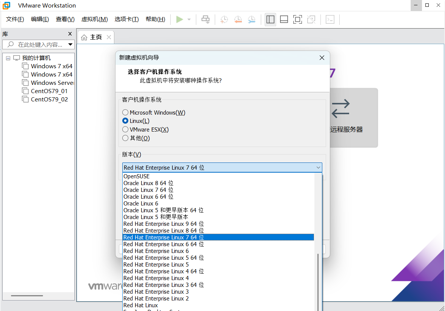Click the version list vertical scrollbar
Viewport: 445px width, 311px height.
pyautogui.click(x=318, y=282)
